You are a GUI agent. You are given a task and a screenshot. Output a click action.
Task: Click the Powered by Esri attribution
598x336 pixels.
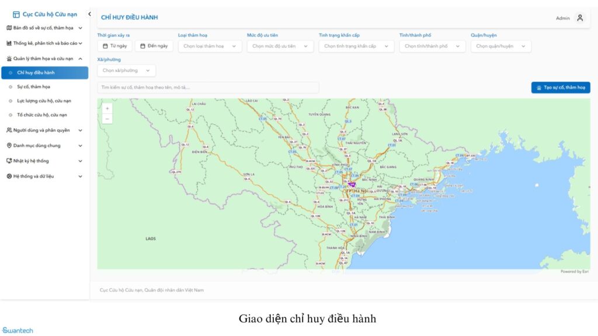point(575,271)
